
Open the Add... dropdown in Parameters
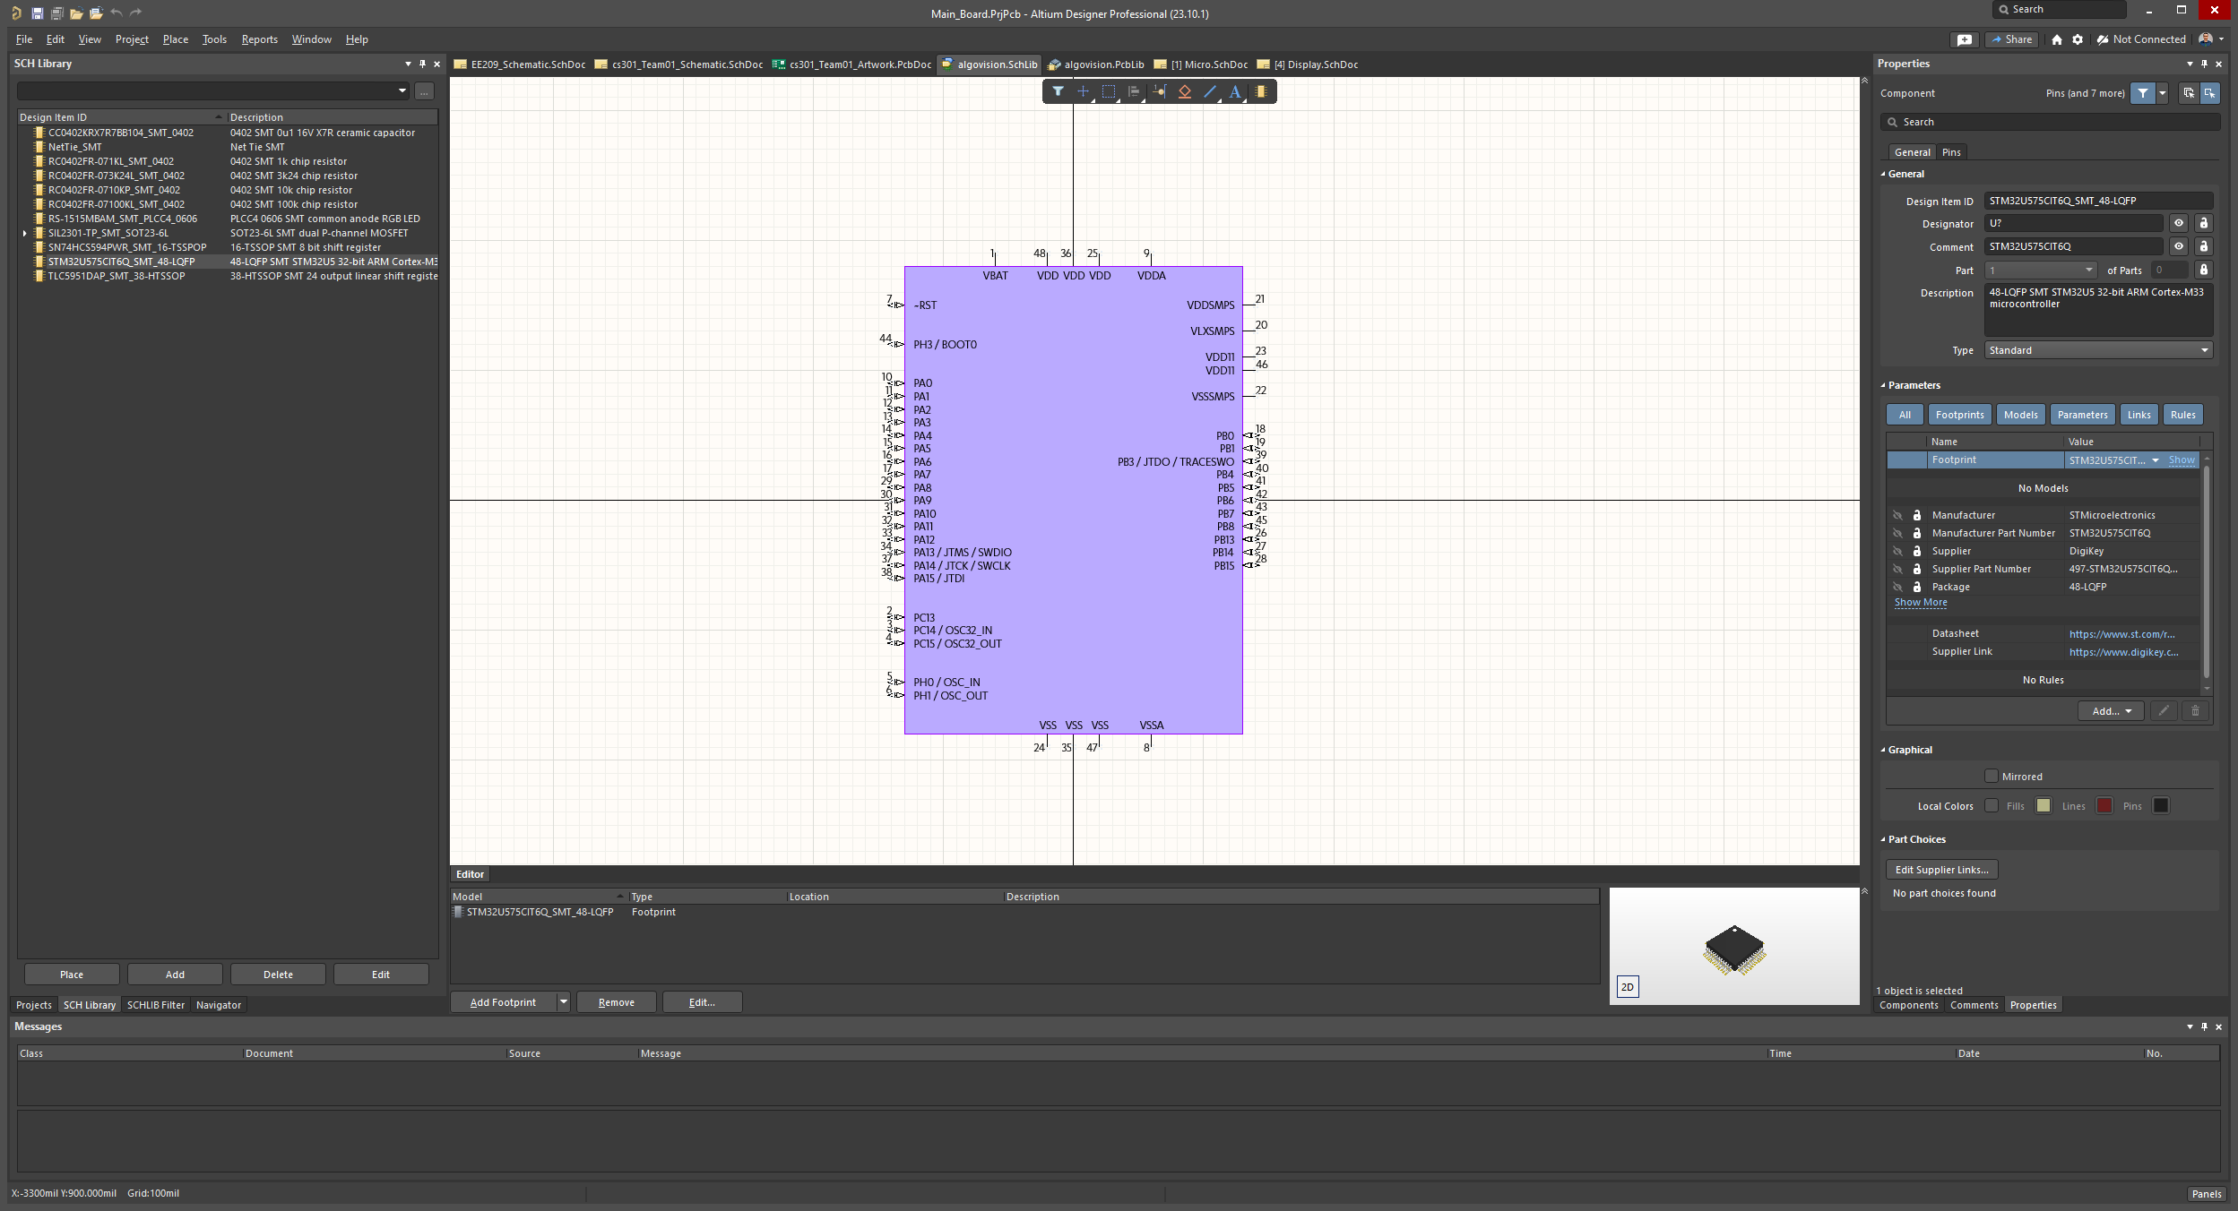2112,711
